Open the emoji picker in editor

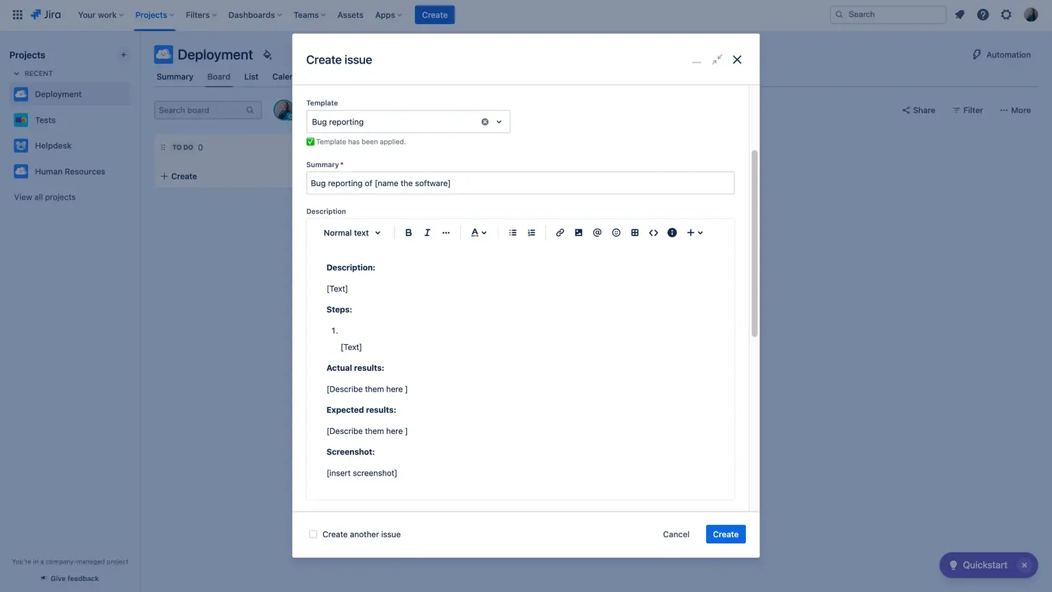pos(616,233)
